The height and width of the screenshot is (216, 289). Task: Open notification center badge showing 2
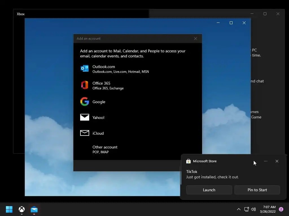[x=281, y=209]
